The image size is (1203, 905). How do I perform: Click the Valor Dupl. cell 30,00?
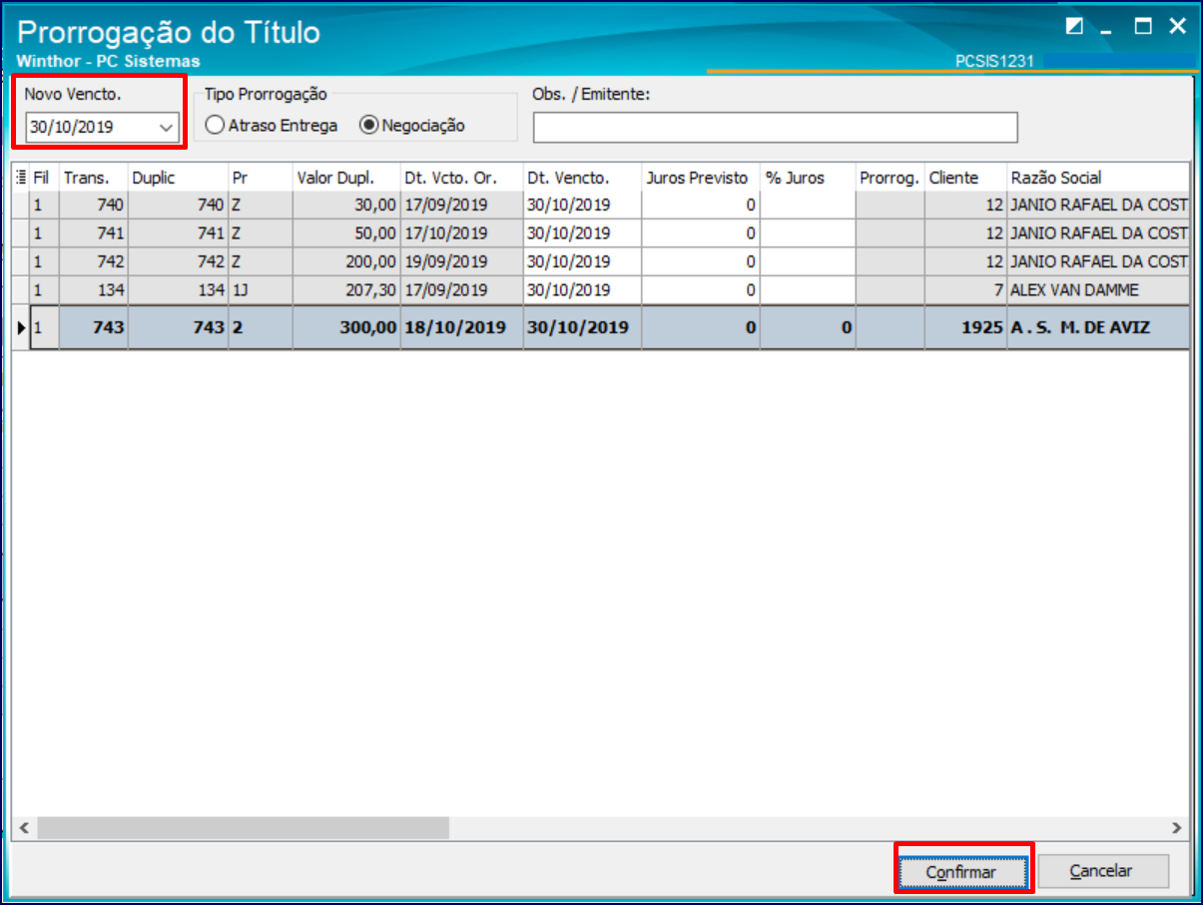pyautogui.click(x=346, y=206)
